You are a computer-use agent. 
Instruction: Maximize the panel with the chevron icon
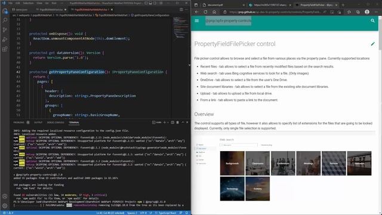183,122
